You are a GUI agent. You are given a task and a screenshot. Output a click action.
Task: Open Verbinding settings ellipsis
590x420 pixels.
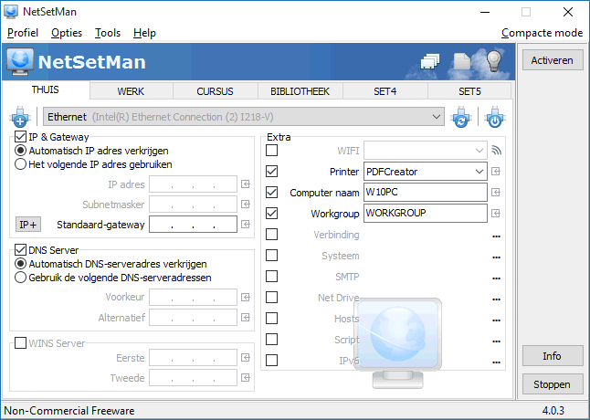(x=496, y=236)
